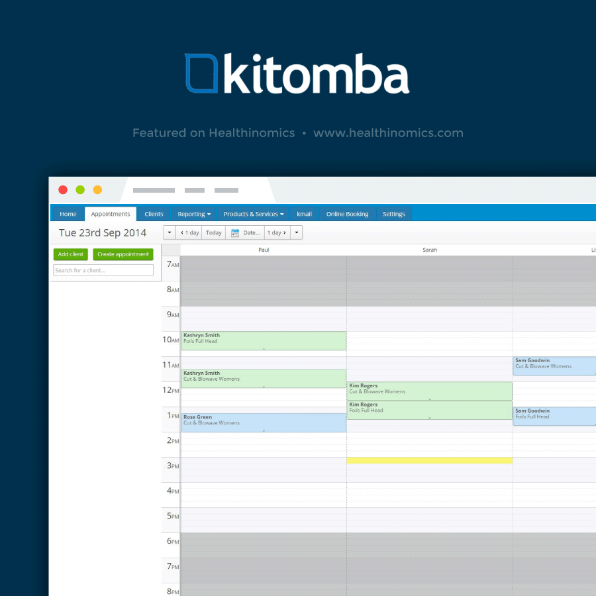The height and width of the screenshot is (596, 596).
Task: Open the Reporting dropdown menu
Action: [x=193, y=213]
